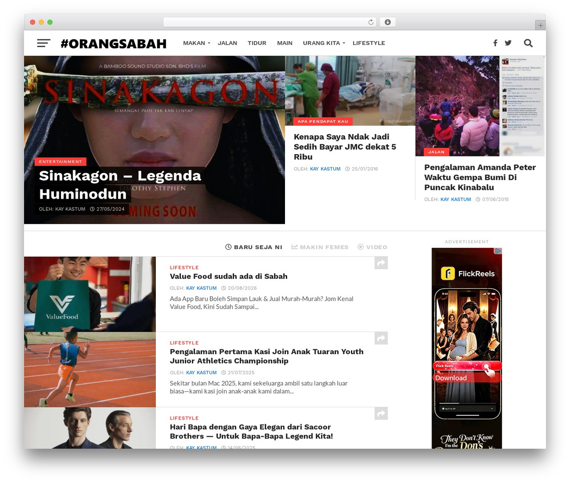
Task: Share the Tuaran Youth Athletics article
Action: point(381,339)
